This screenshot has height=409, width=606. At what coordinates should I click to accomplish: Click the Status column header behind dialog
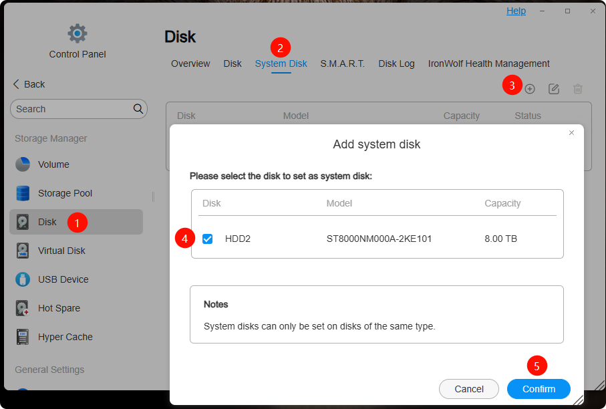tap(528, 116)
